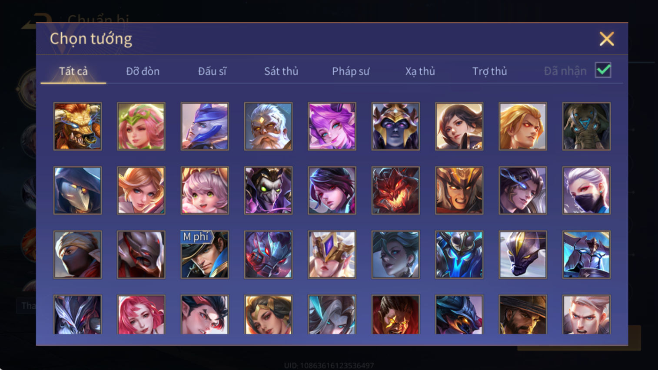
Task: Pick the black-masked silver-haired woman
Action: (586, 191)
